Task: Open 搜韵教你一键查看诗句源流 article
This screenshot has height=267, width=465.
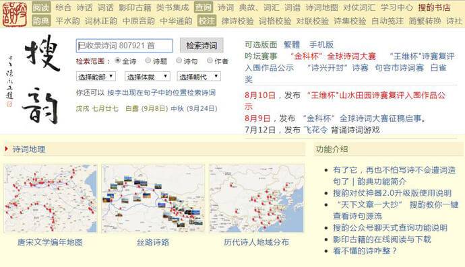Action: 396,210
